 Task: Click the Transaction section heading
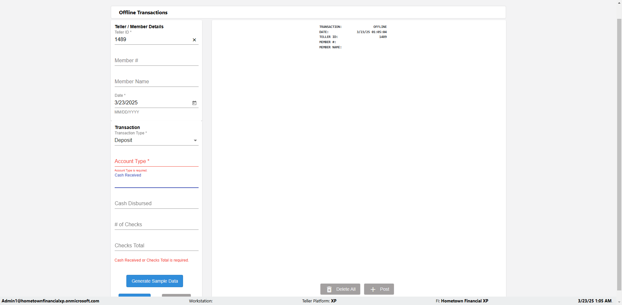point(127,127)
